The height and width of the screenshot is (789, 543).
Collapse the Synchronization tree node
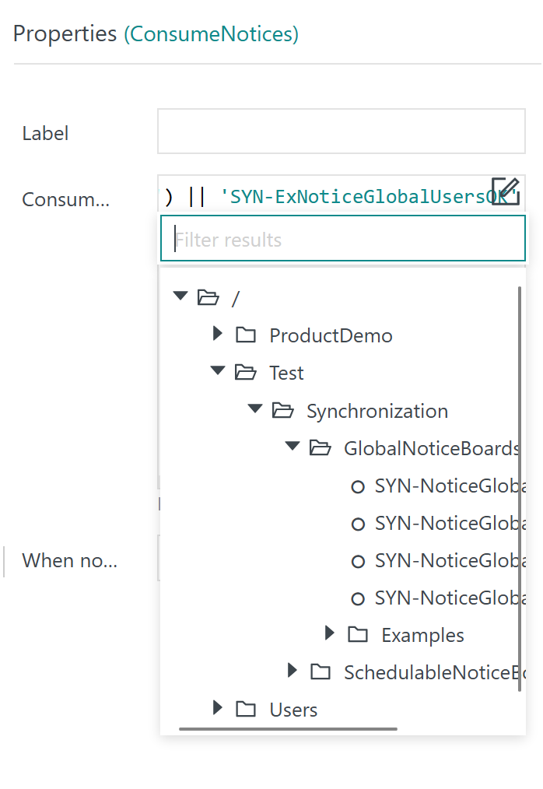(254, 409)
